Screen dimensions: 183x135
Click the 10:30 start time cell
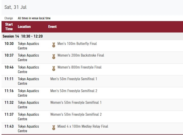(x=9, y=44)
